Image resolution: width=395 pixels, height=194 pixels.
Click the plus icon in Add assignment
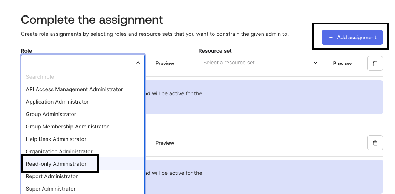[331, 38]
